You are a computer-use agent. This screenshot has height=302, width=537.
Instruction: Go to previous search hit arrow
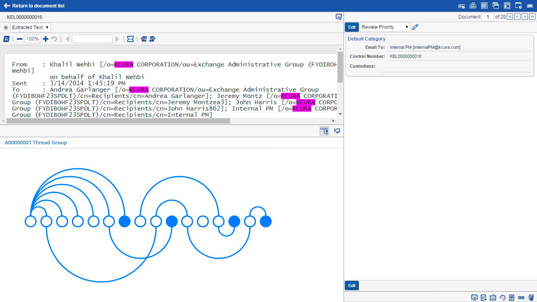[68, 39]
